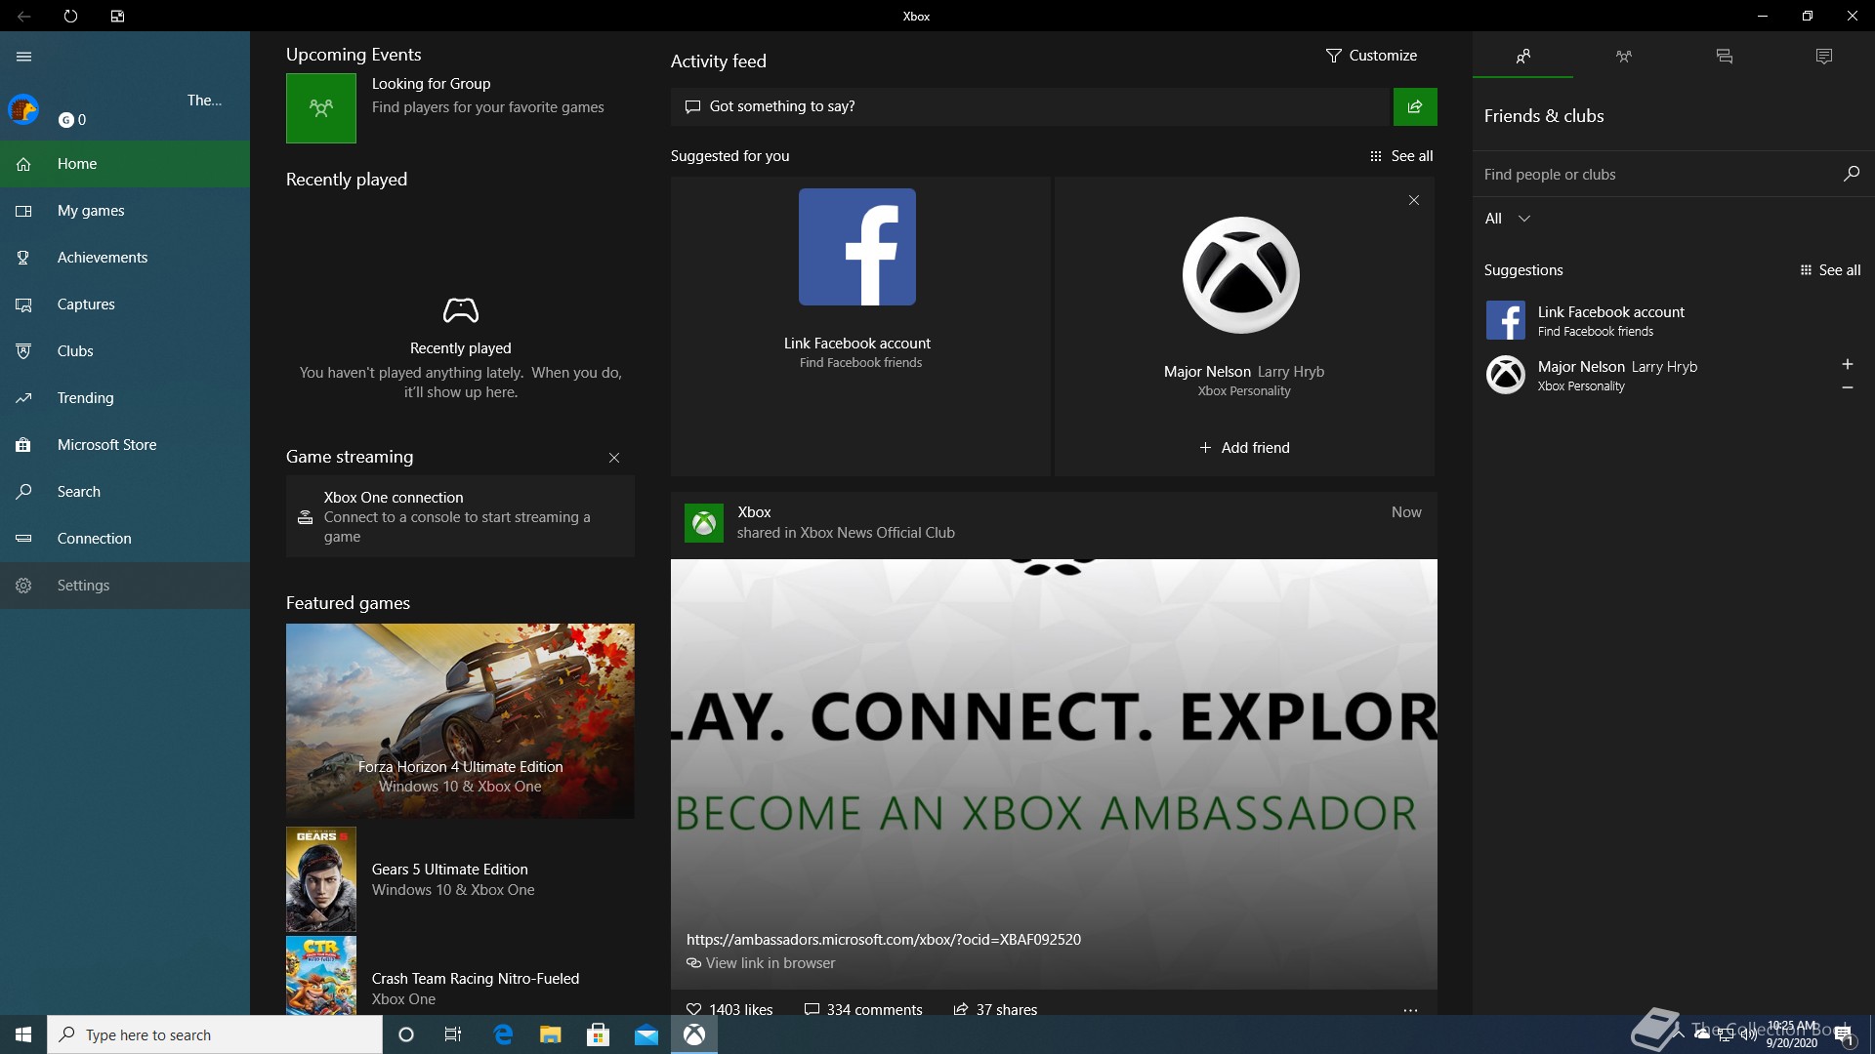The height and width of the screenshot is (1054, 1875).
Task: Open File Explorer from taskbar
Action: [551, 1034]
